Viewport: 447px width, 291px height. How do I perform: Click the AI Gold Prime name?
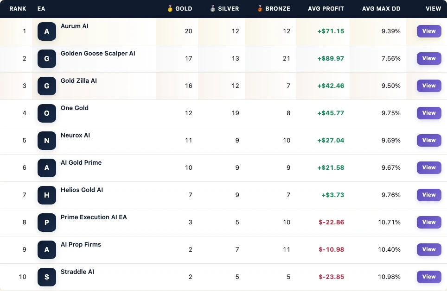[81, 163]
